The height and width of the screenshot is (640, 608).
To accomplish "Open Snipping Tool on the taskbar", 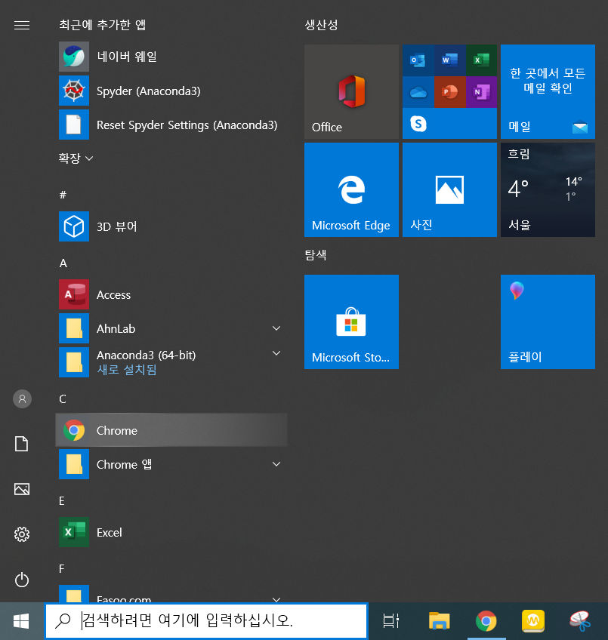I will [x=580, y=621].
